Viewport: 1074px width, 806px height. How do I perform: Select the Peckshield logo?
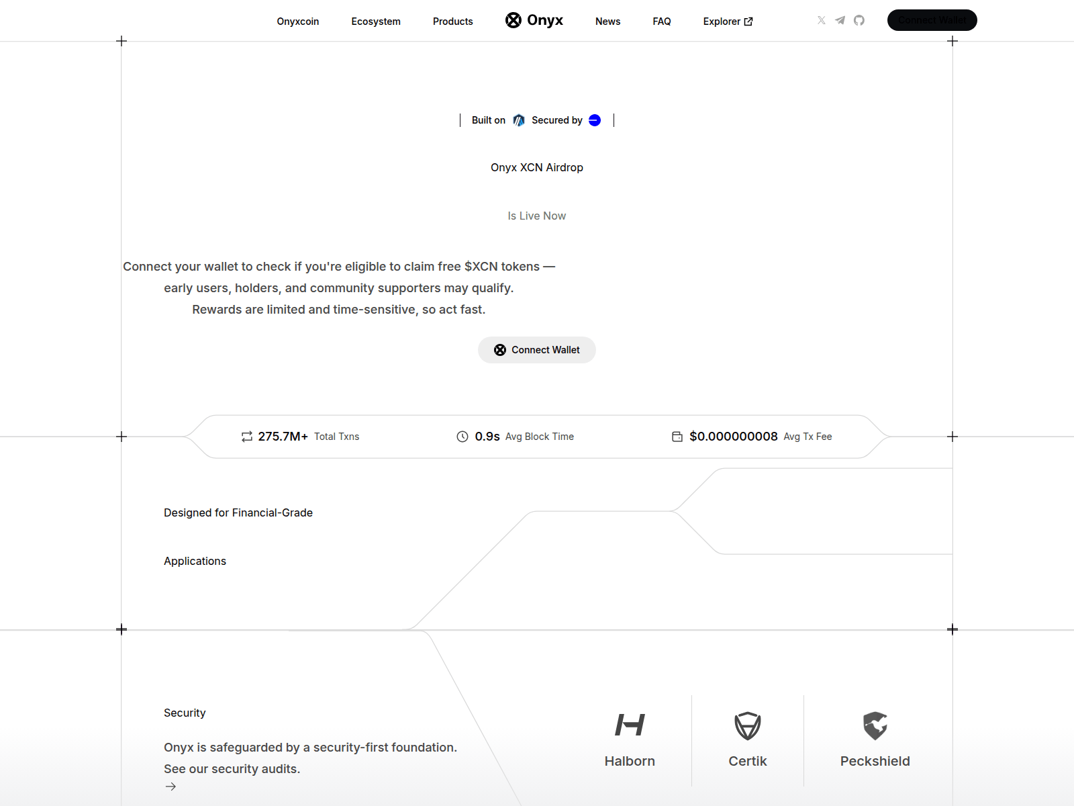[x=875, y=726]
